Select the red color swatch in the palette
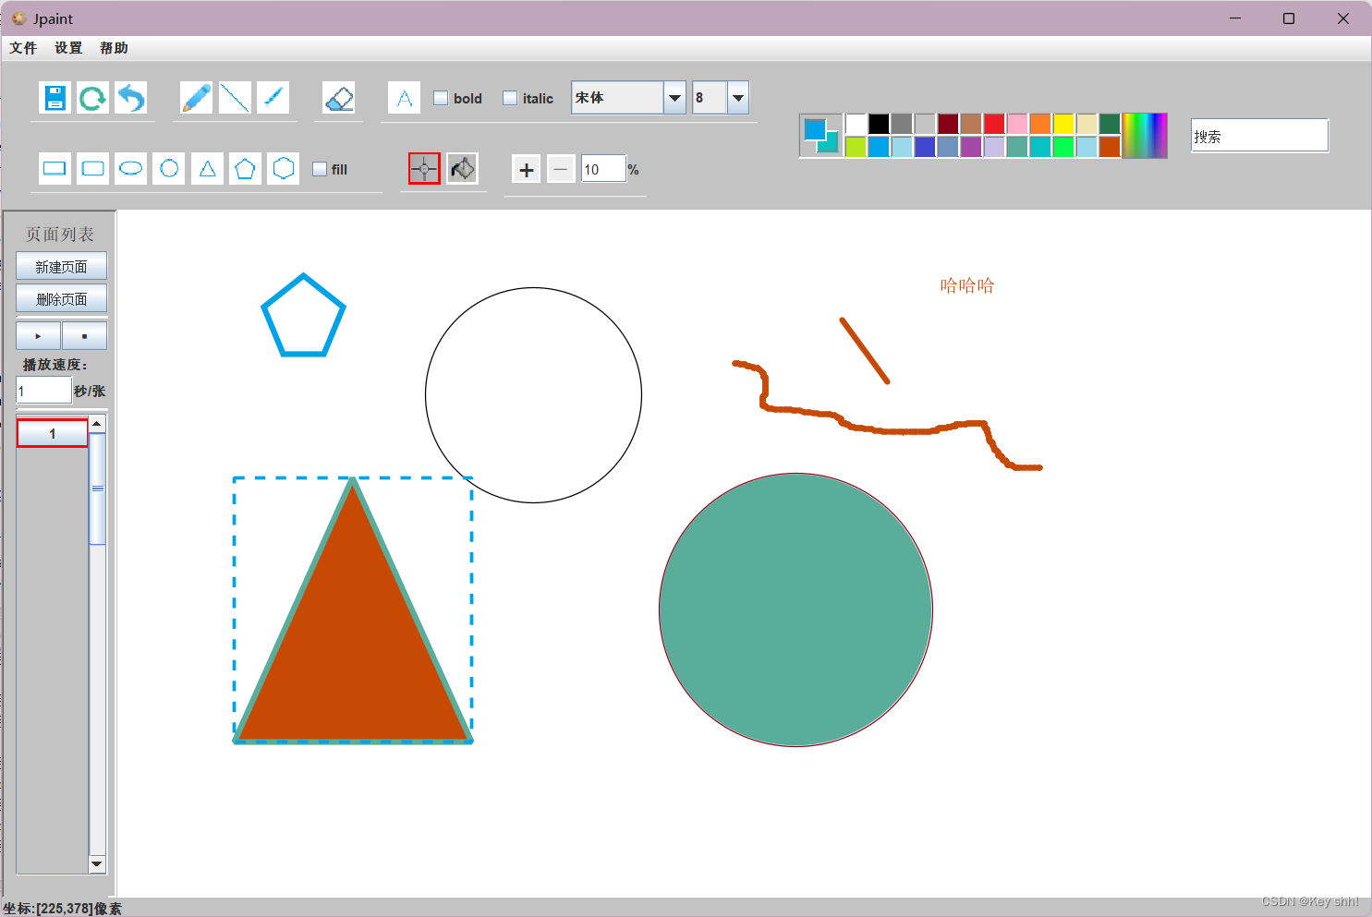 point(993,123)
